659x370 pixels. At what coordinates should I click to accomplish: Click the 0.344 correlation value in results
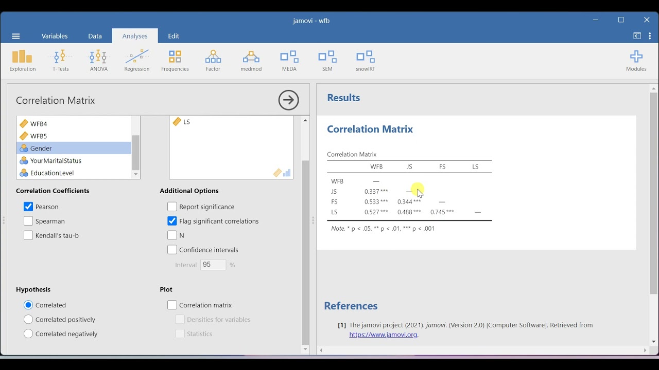coord(406,202)
